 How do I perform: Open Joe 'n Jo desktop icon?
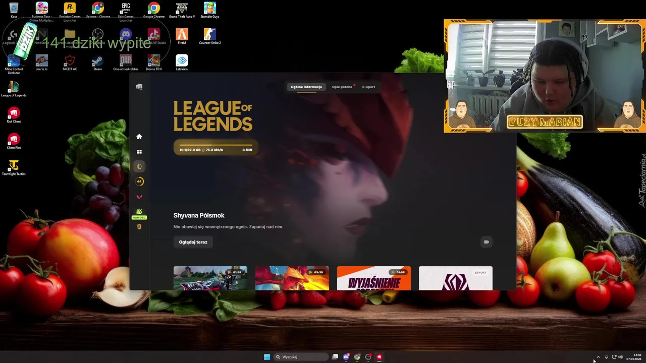click(42, 63)
